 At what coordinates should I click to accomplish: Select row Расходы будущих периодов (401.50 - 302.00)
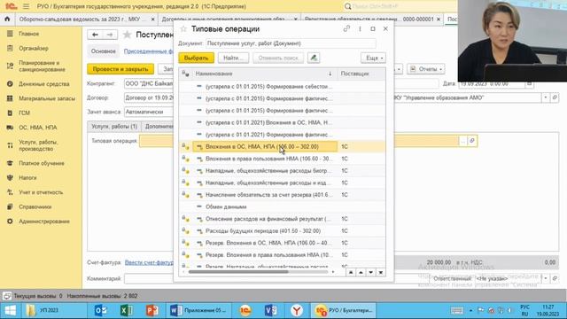[x=282, y=231]
